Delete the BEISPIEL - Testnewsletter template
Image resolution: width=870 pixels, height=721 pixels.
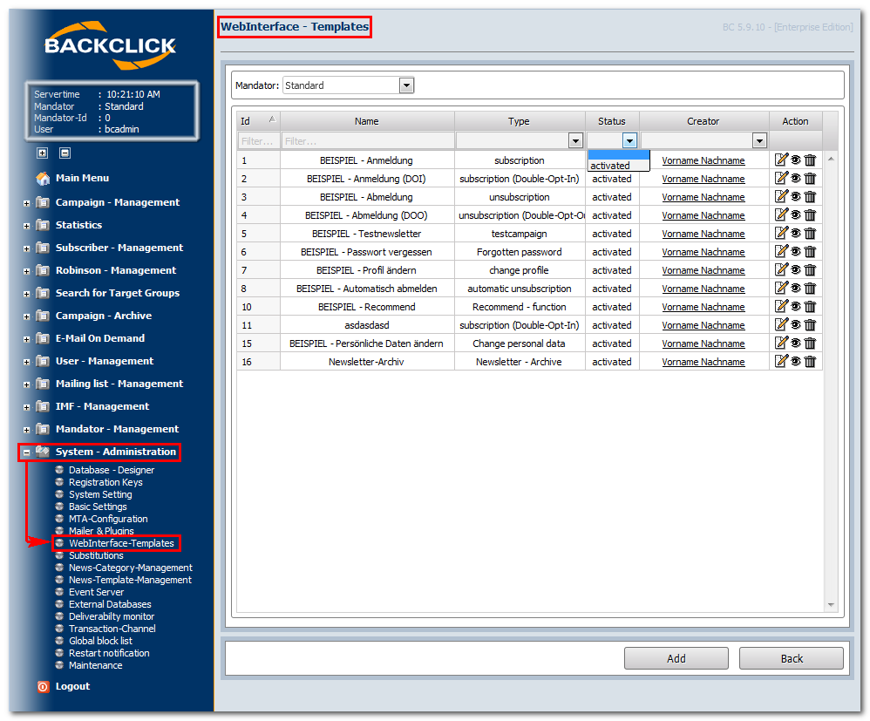tap(810, 233)
